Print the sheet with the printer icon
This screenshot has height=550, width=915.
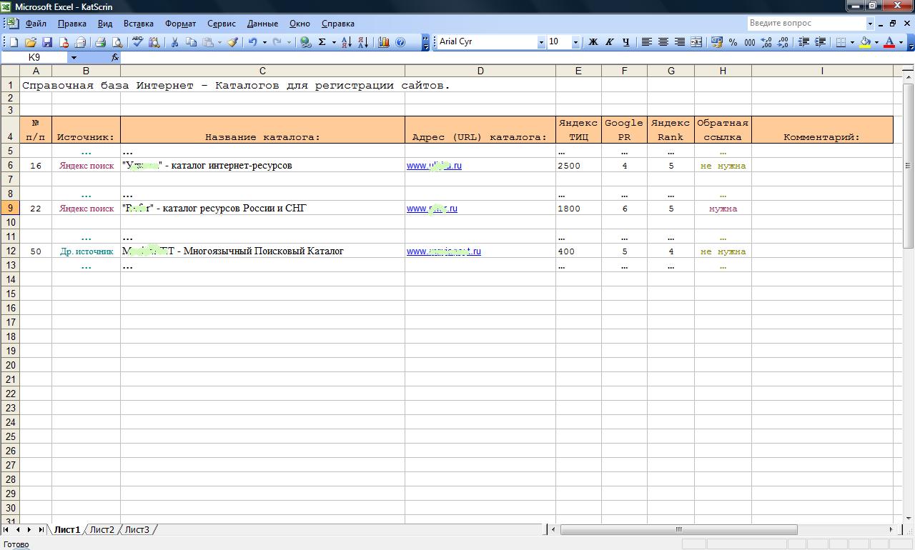tap(101, 42)
